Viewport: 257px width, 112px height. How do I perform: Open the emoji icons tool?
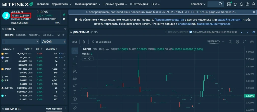click(x=75, y=99)
